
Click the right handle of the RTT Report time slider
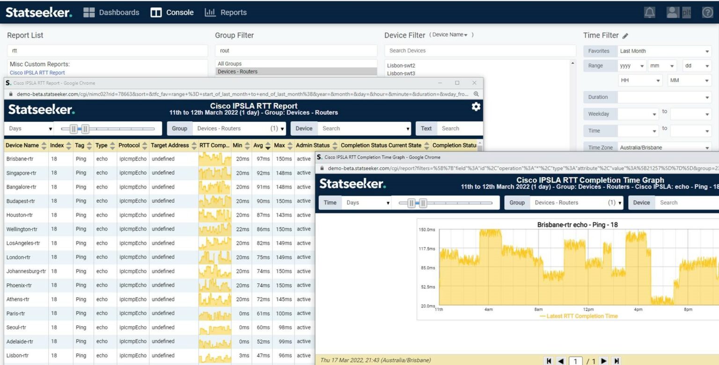[85, 129]
